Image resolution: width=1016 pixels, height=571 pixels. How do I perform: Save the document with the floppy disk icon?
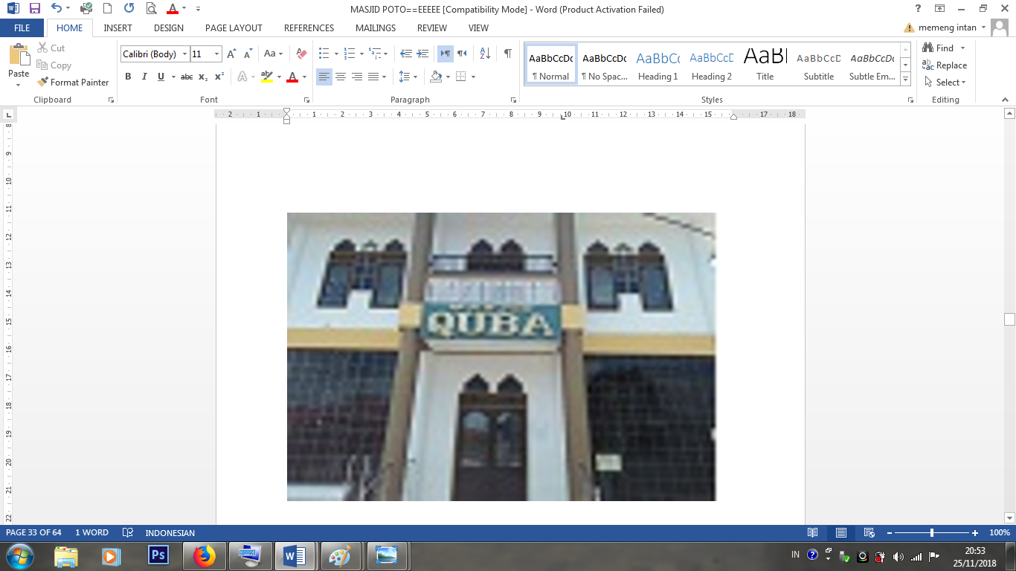pyautogui.click(x=34, y=9)
